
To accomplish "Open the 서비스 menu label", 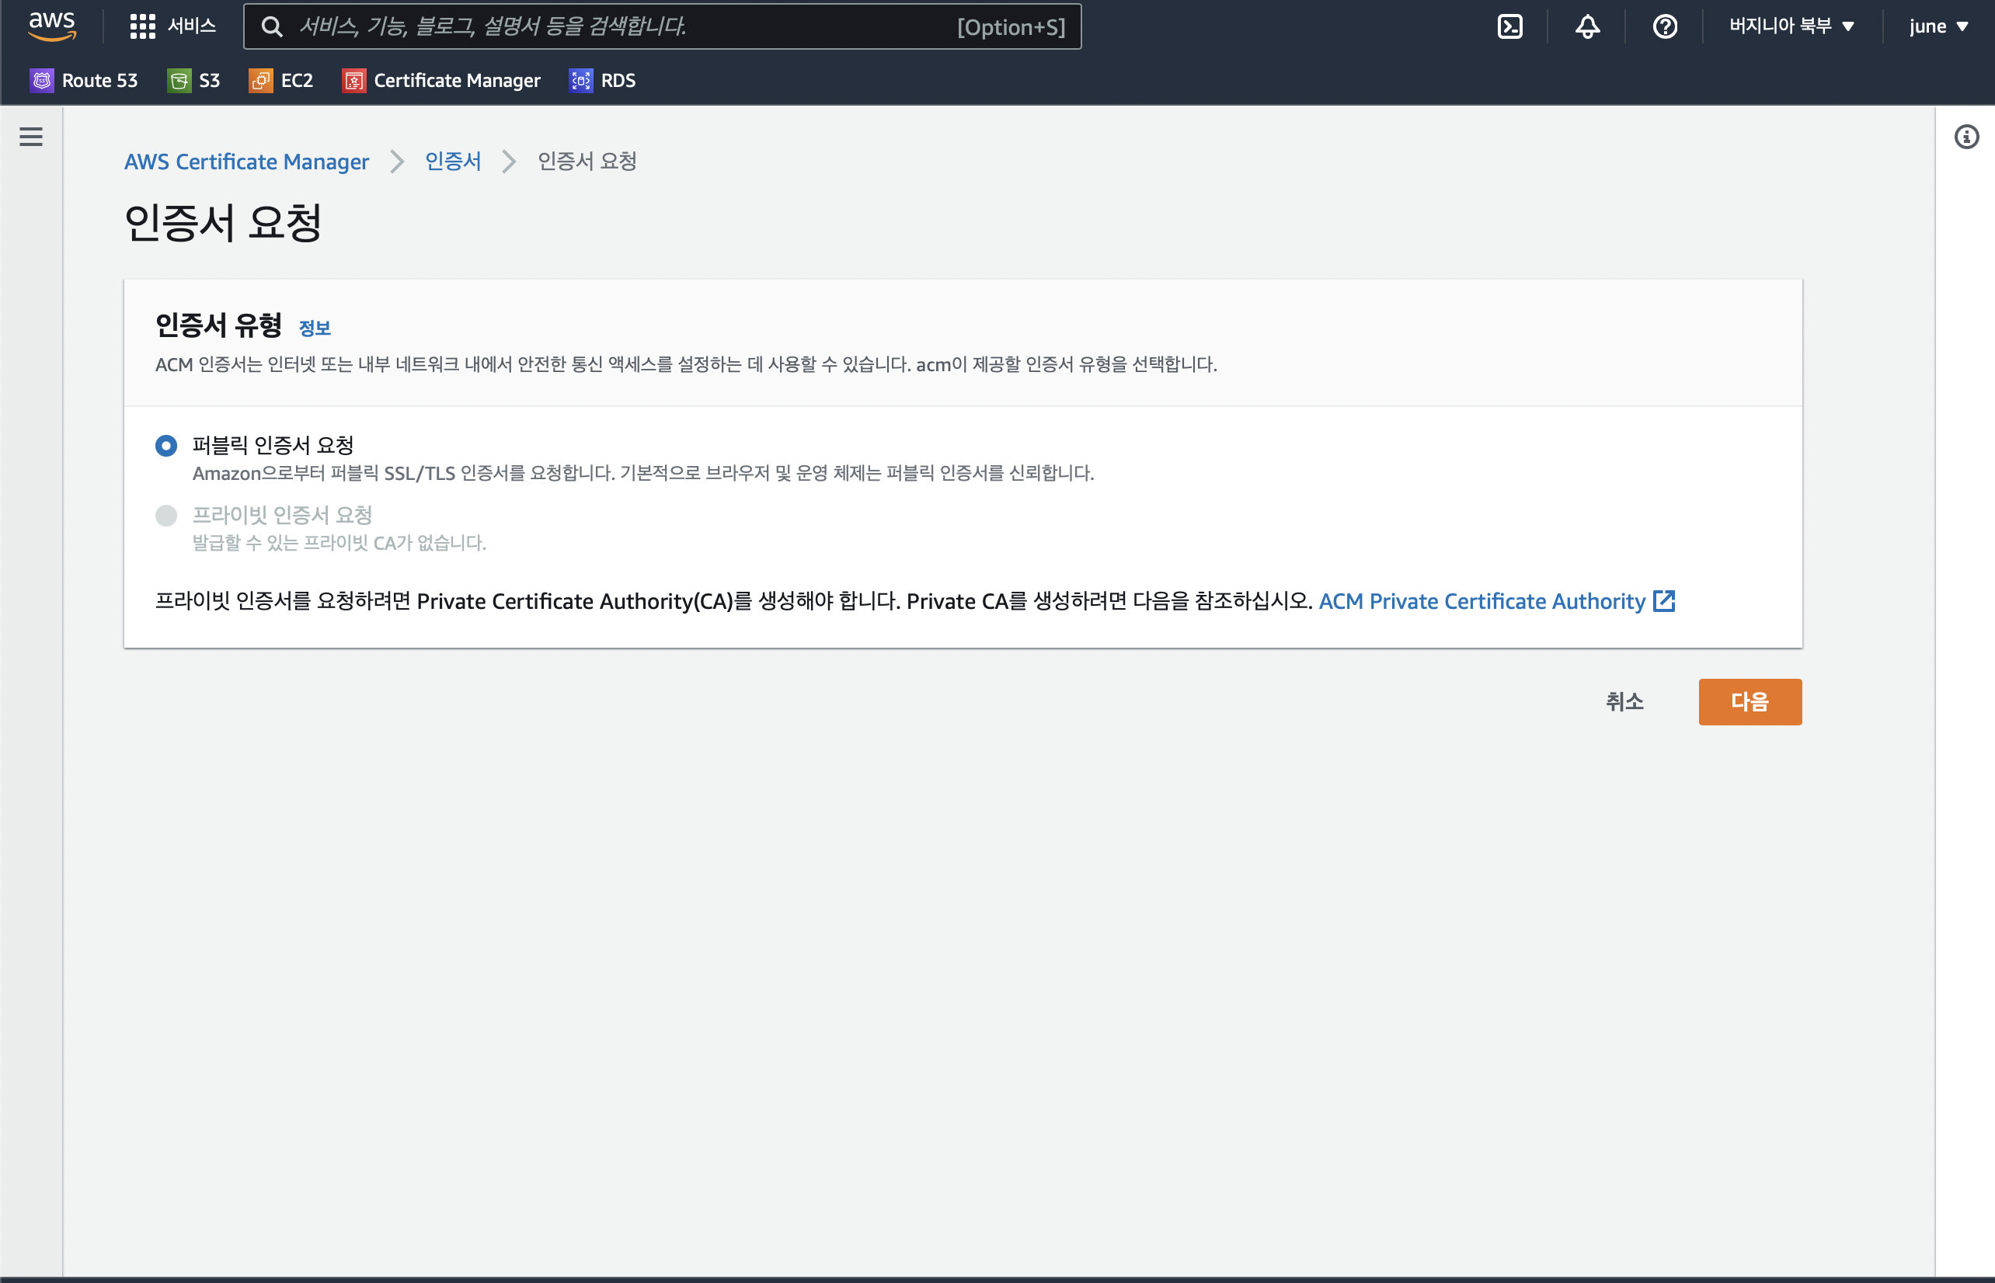I will point(192,26).
